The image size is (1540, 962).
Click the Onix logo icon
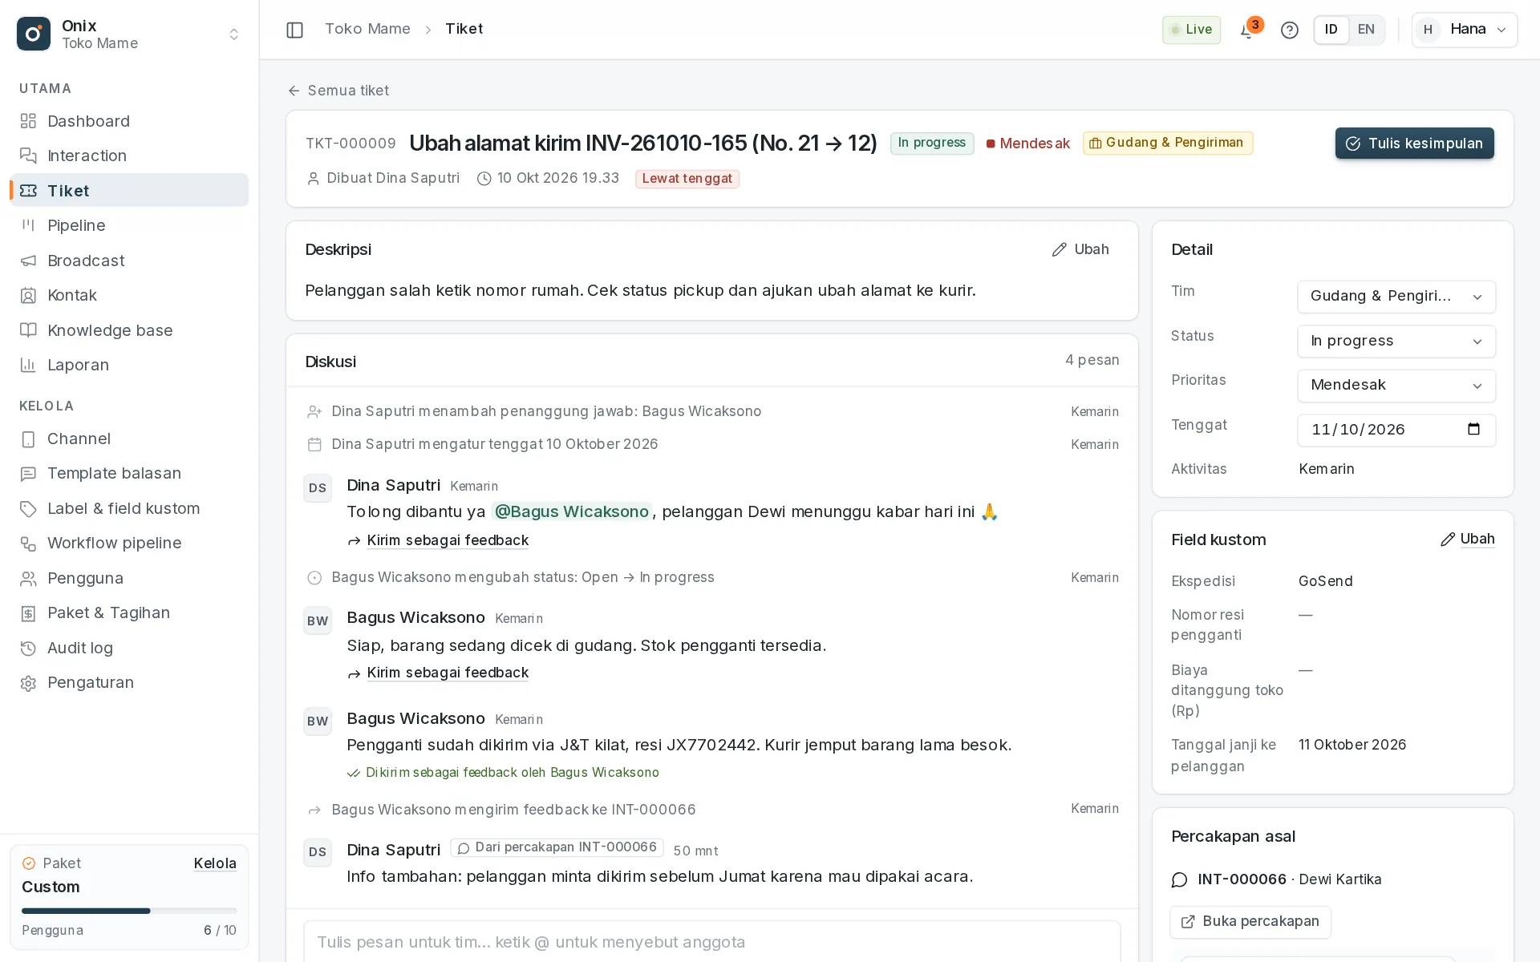click(34, 34)
